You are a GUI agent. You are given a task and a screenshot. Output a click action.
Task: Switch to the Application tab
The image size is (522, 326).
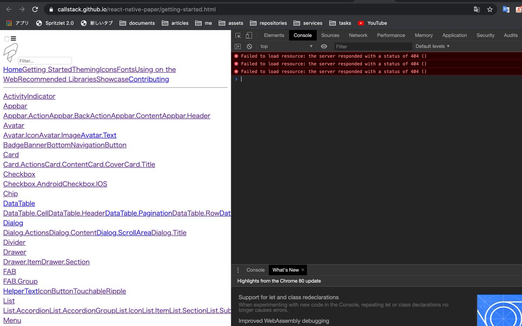click(x=455, y=35)
